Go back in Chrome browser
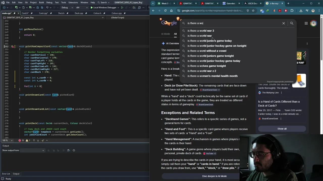323x181 pixels. [x=153, y=11]
